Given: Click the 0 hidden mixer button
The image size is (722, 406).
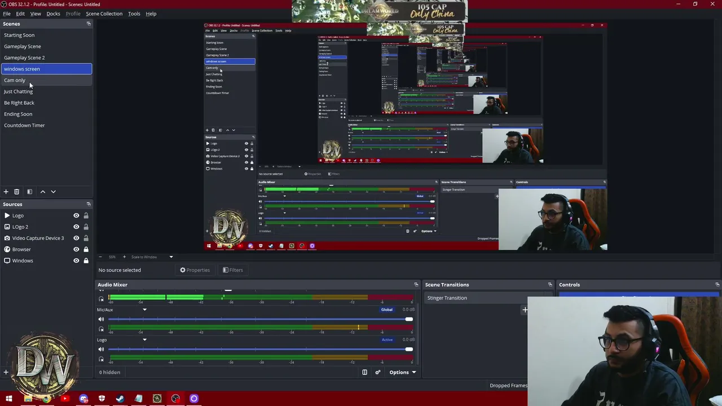Looking at the screenshot, I should pyautogui.click(x=109, y=372).
